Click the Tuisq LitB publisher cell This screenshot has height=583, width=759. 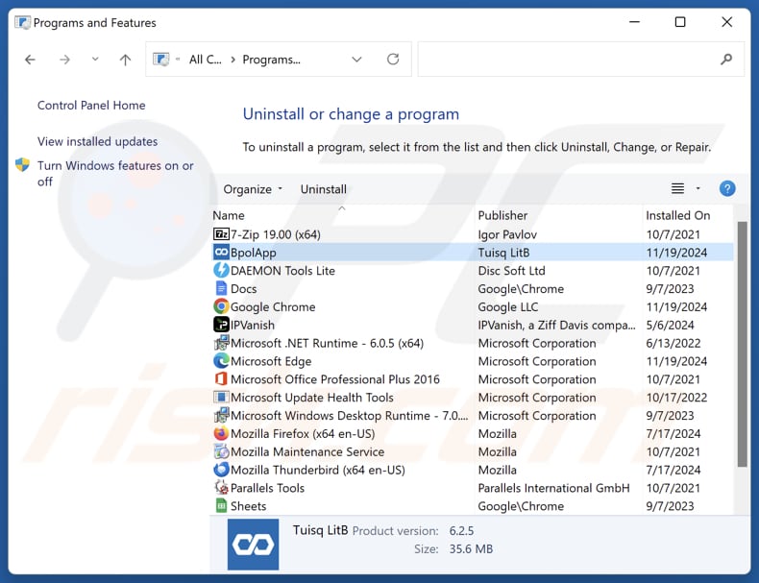coord(503,253)
